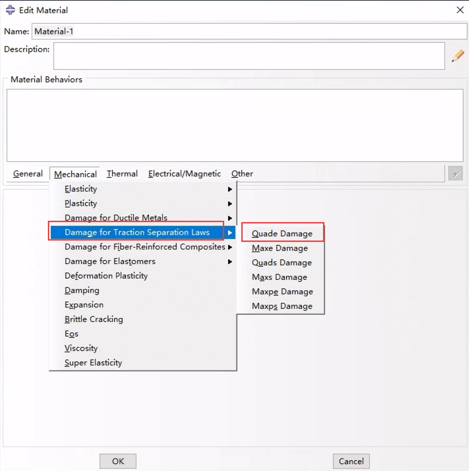Click the OK button
This screenshot has height=471, width=469.
point(118,461)
